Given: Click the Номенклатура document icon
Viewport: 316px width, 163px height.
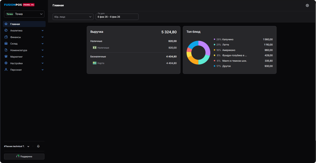Looking at the screenshot, I should click(6, 50).
